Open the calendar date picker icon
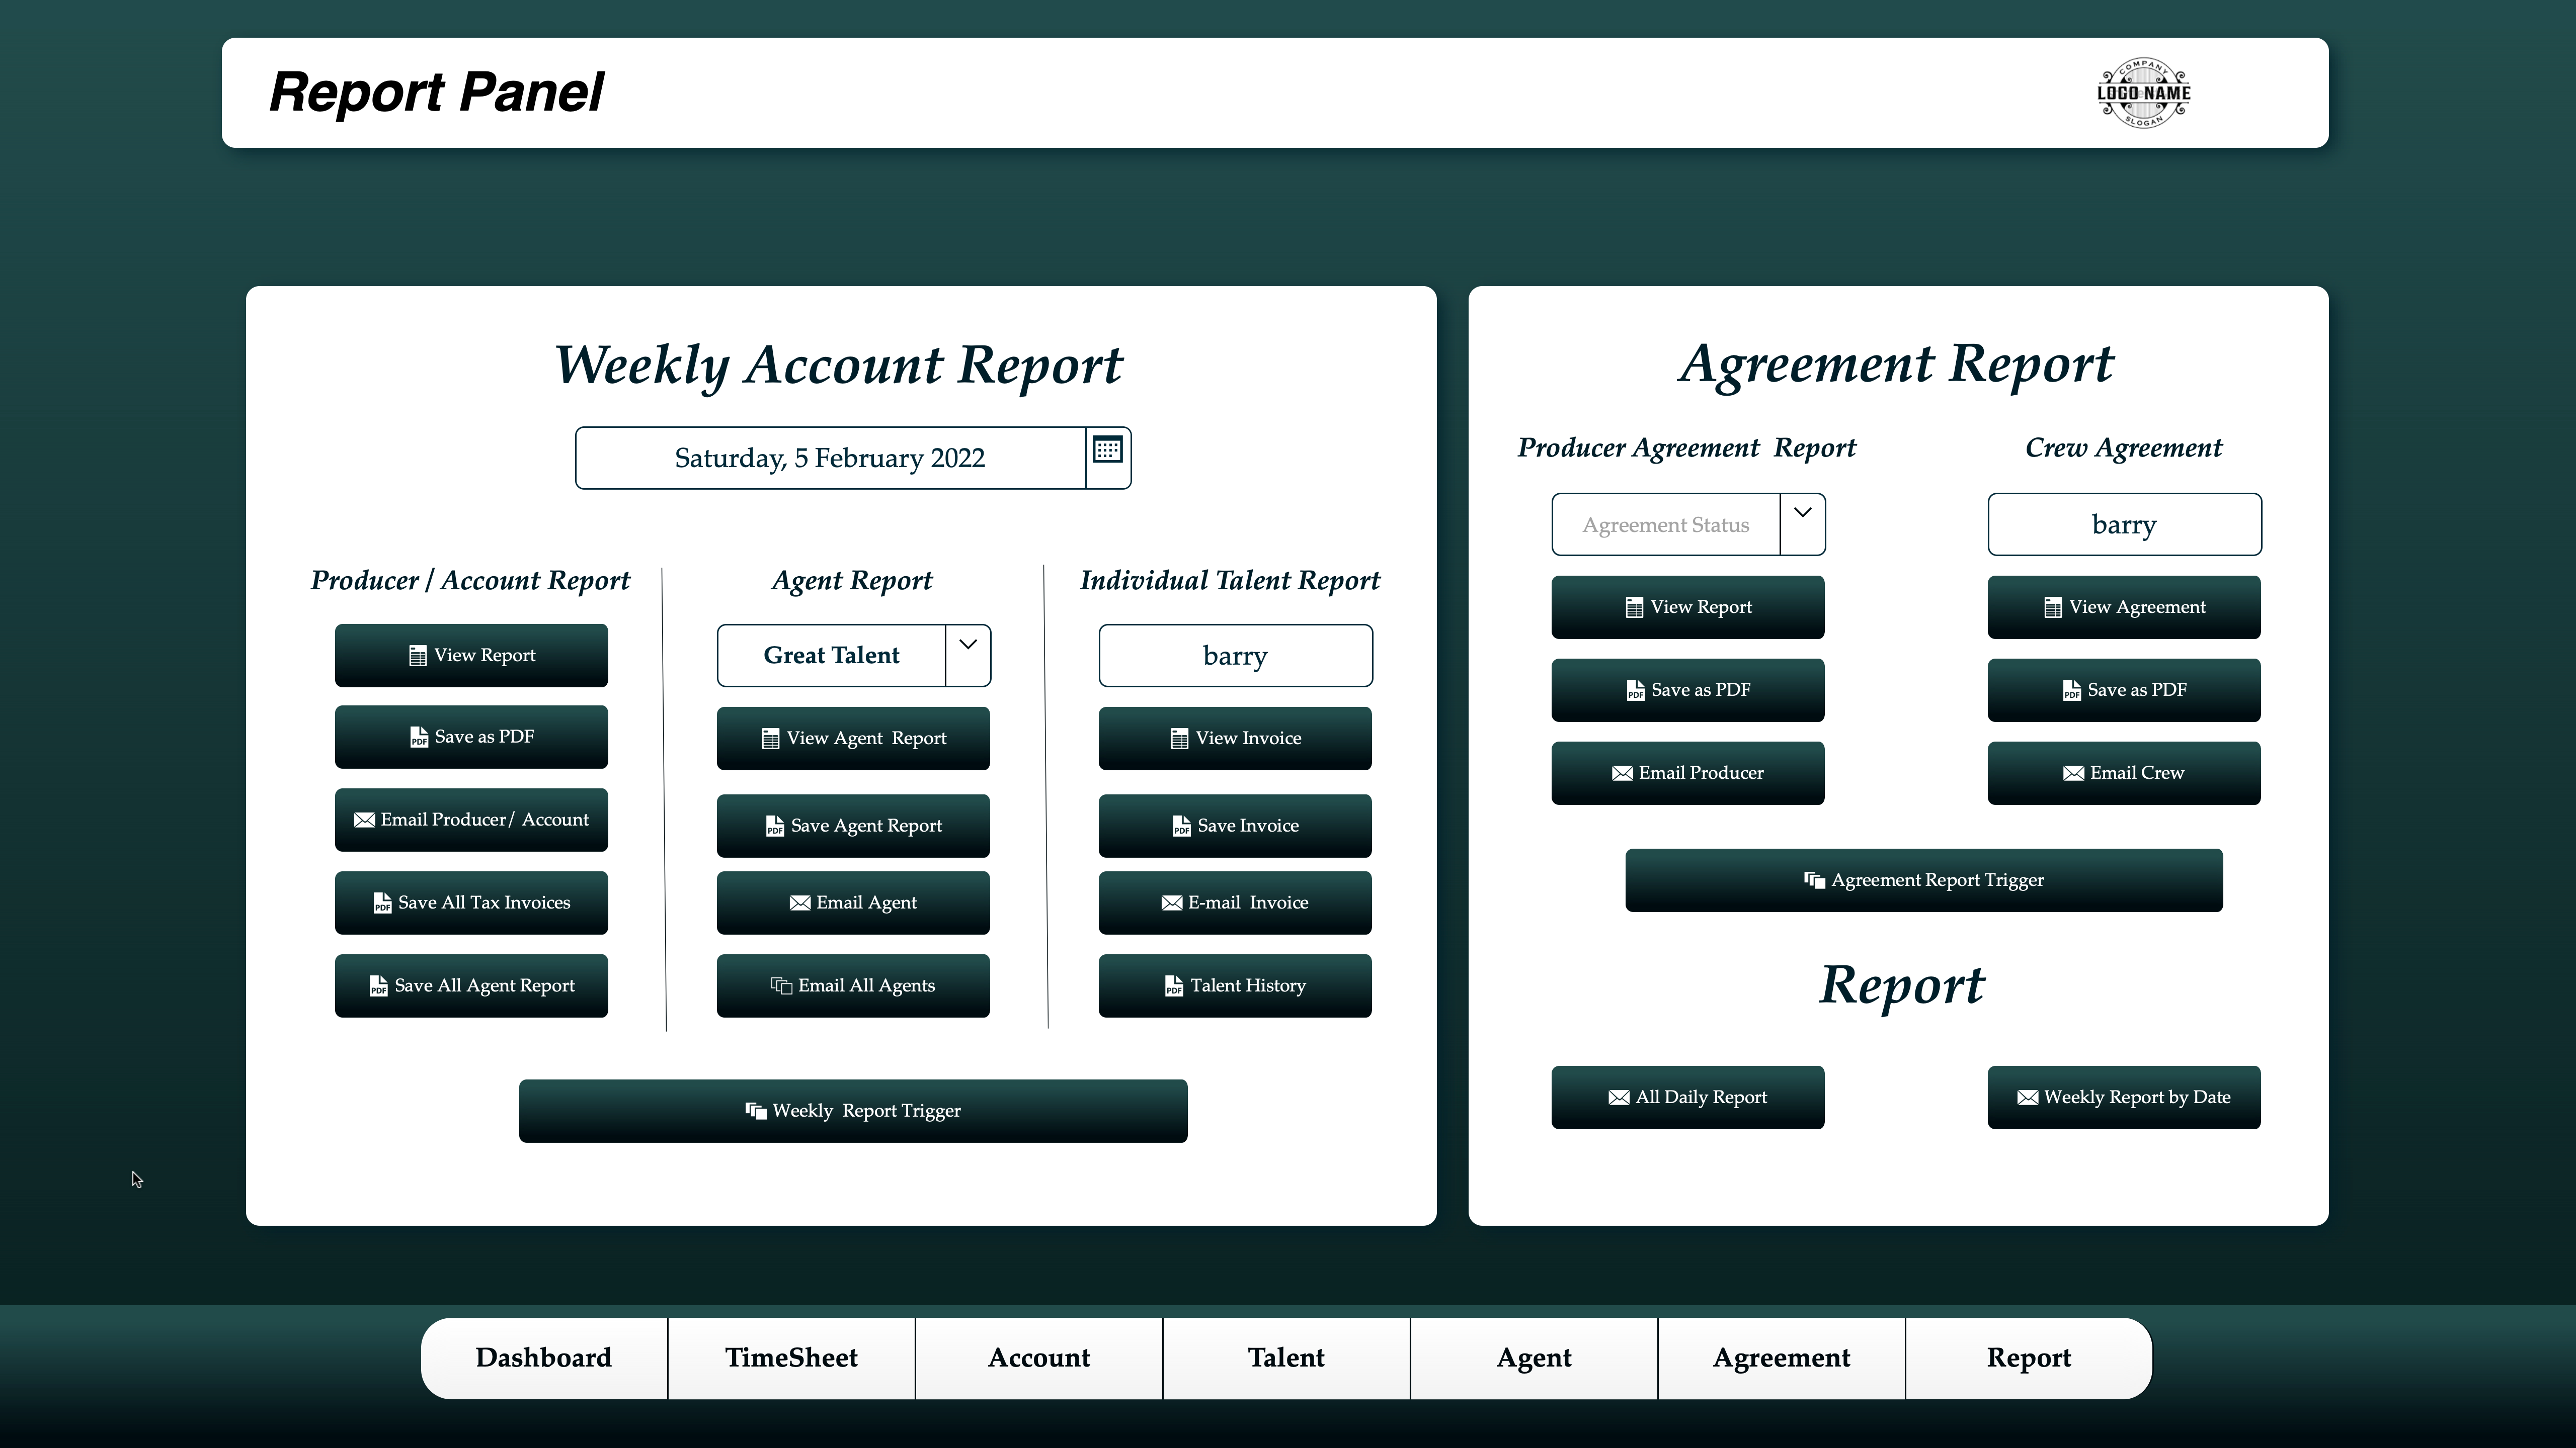2576x1448 pixels. coord(1107,450)
